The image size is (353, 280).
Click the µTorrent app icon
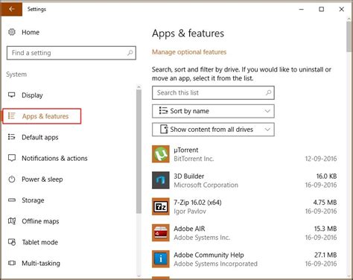click(x=161, y=154)
